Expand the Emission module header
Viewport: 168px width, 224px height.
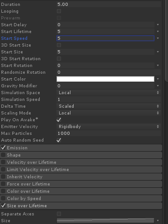point(81,148)
